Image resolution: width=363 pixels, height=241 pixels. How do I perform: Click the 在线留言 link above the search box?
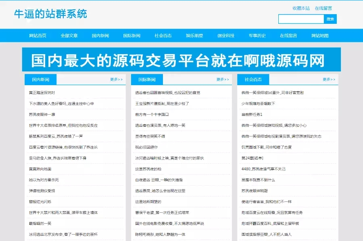click(323, 8)
